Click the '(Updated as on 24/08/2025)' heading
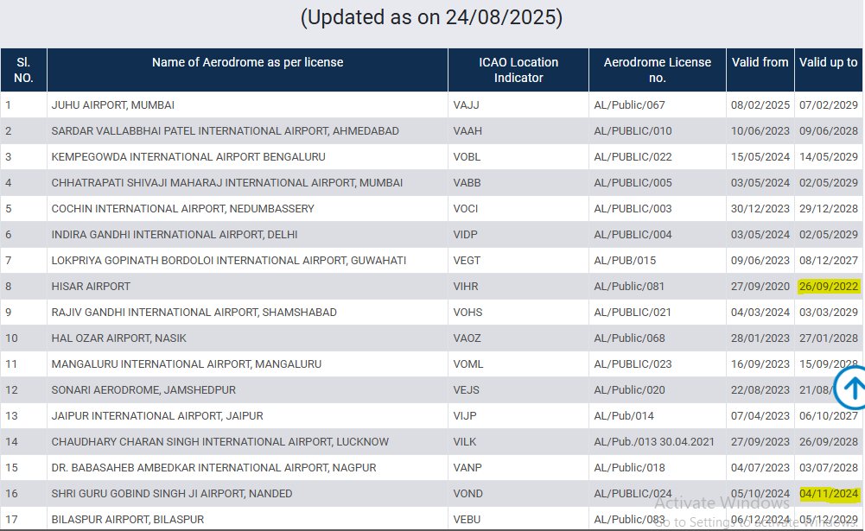This screenshot has width=865, height=531. (x=431, y=17)
